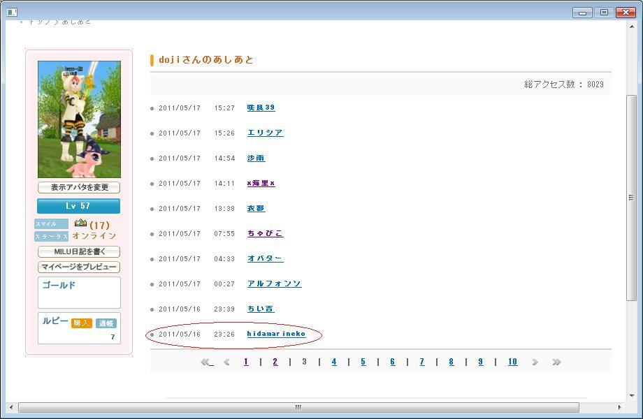Screen dimensions: 643x419
Task: Click the next page arrow icon
Action: (x=535, y=362)
